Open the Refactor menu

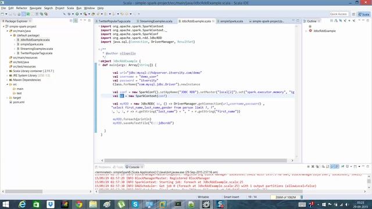[x=22, y=8]
